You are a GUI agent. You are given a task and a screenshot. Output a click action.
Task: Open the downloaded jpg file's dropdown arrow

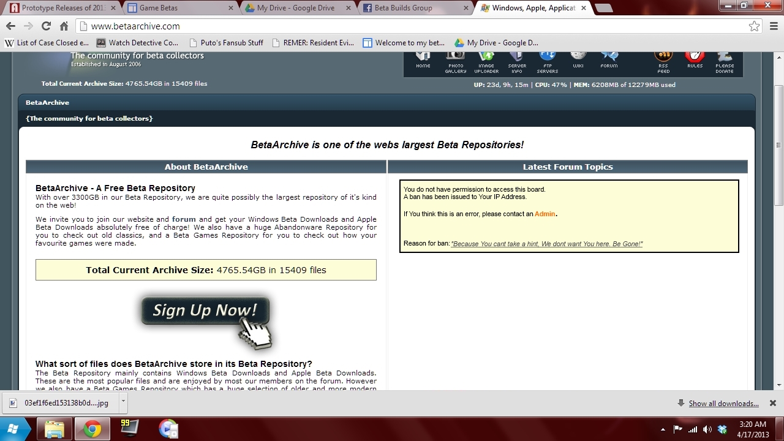click(123, 402)
